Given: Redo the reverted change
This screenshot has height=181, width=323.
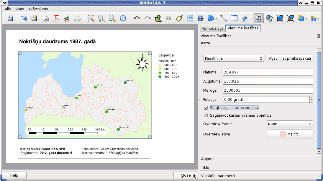Looking at the screenshot, I should [147, 18].
